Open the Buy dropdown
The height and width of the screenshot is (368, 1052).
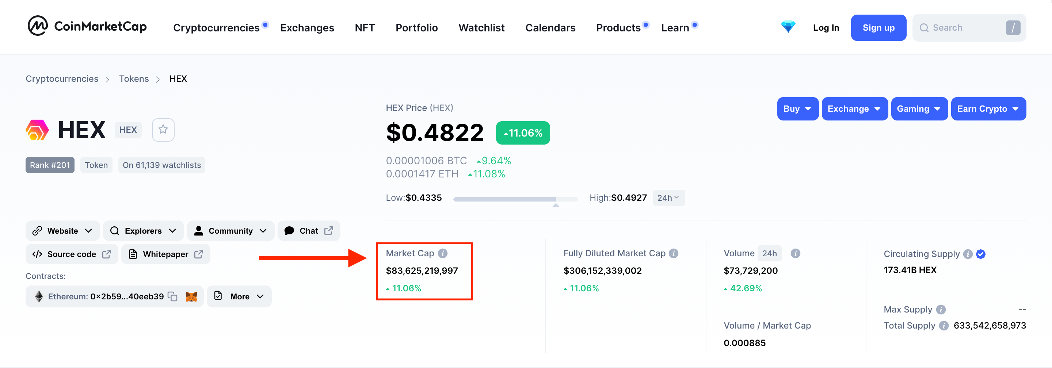coord(797,109)
